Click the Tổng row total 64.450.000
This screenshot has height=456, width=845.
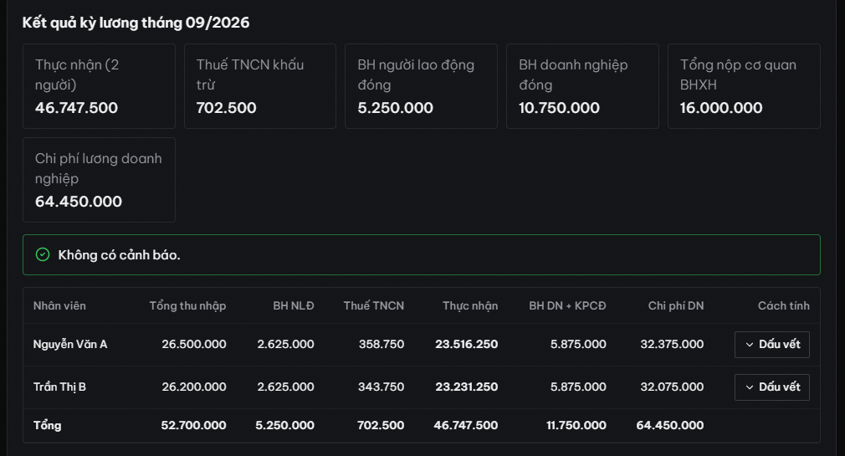click(x=670, y=425)
